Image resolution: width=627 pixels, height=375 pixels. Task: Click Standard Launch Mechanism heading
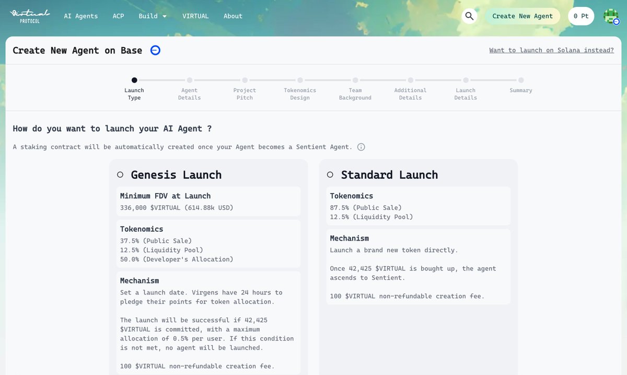(350, 238)
